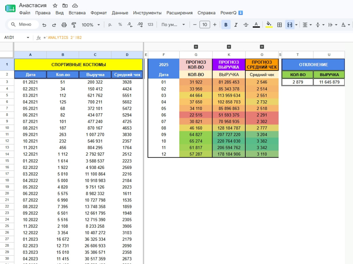The height and width of the screenshot is (264, 353).
Task: Activate the paint format roller
Action: (74, 25)
